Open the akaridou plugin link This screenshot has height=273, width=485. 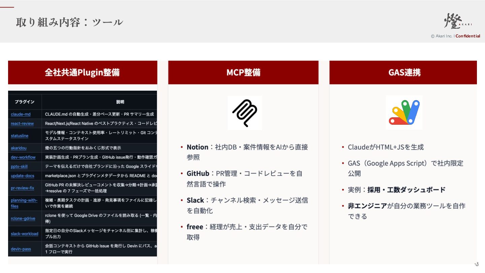pos(19,148)
